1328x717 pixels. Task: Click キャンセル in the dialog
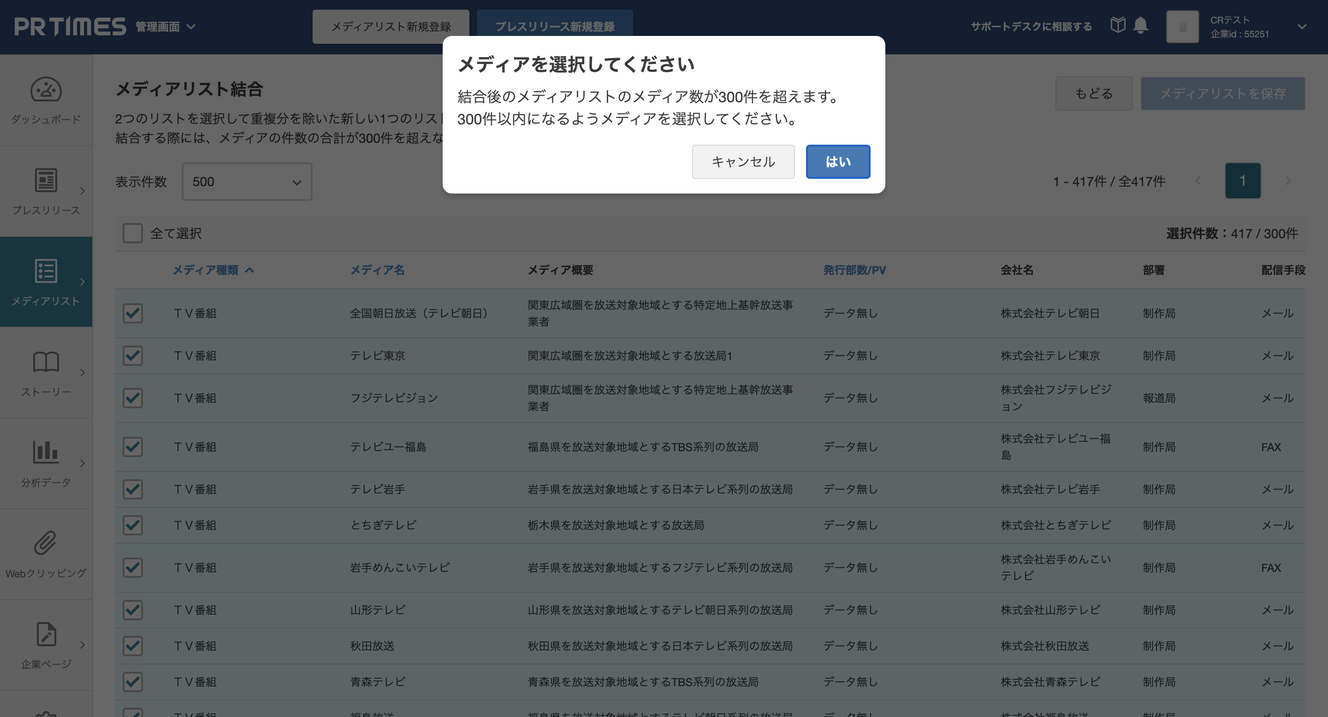[743, 162]
